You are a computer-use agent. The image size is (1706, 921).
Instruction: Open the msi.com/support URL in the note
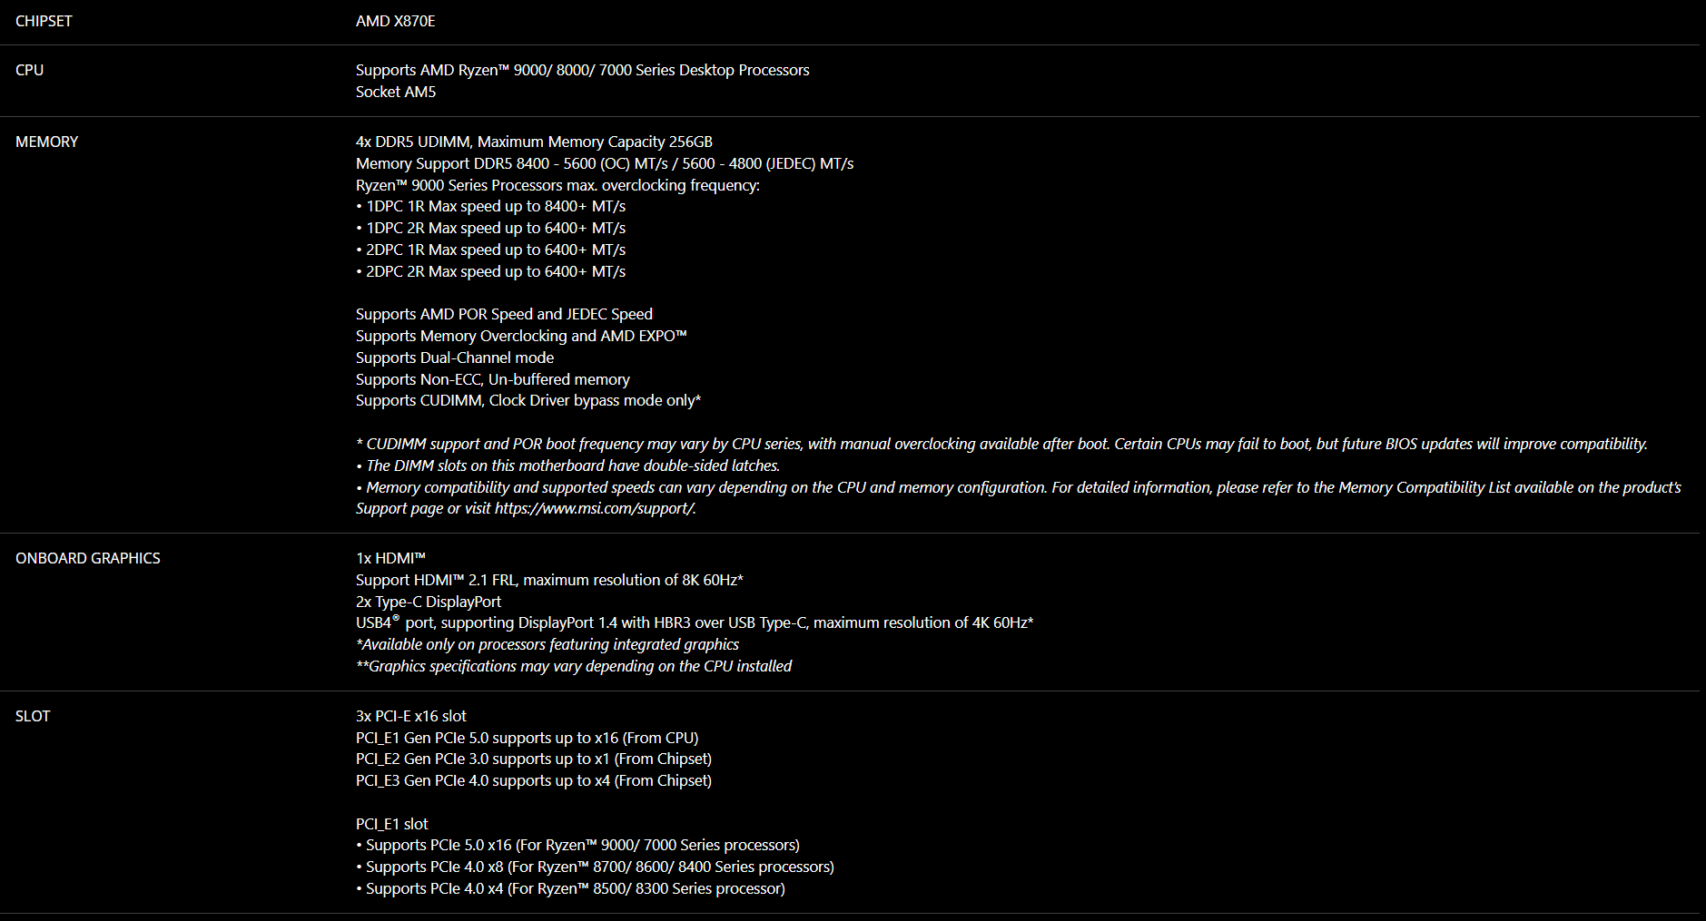click(x=596, y=508)
